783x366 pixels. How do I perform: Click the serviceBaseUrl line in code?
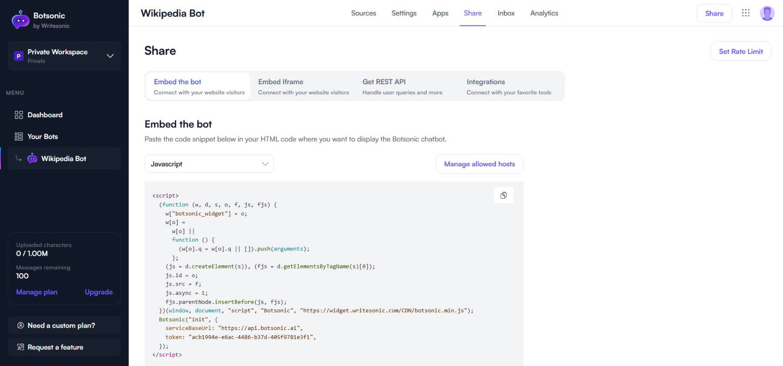click(x=234, y=328)
